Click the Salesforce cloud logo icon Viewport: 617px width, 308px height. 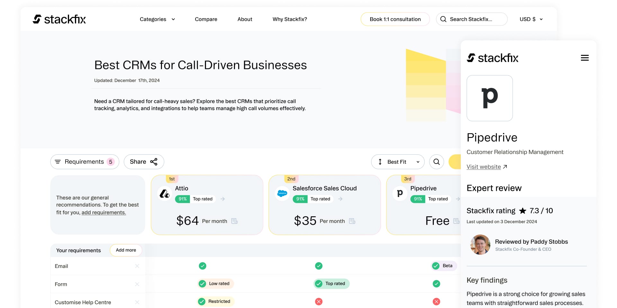[282, 193]
